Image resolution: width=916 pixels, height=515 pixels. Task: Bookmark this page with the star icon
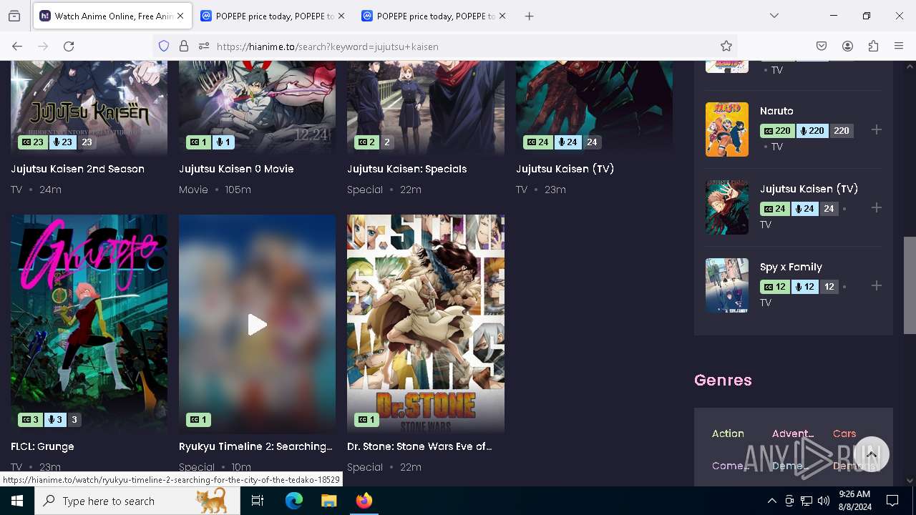pyautogui.click(x=726, y=46)
